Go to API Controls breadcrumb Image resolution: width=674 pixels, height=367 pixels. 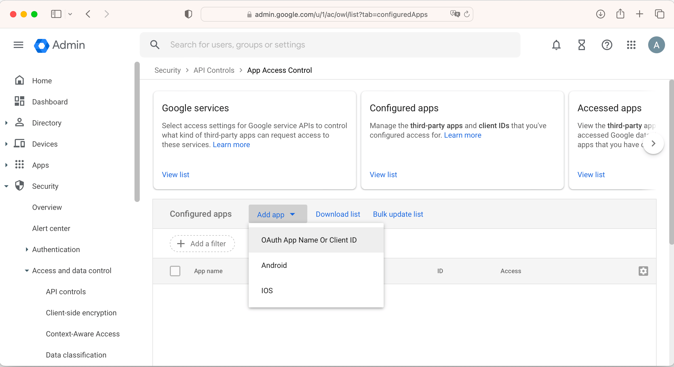pos(214,70)
